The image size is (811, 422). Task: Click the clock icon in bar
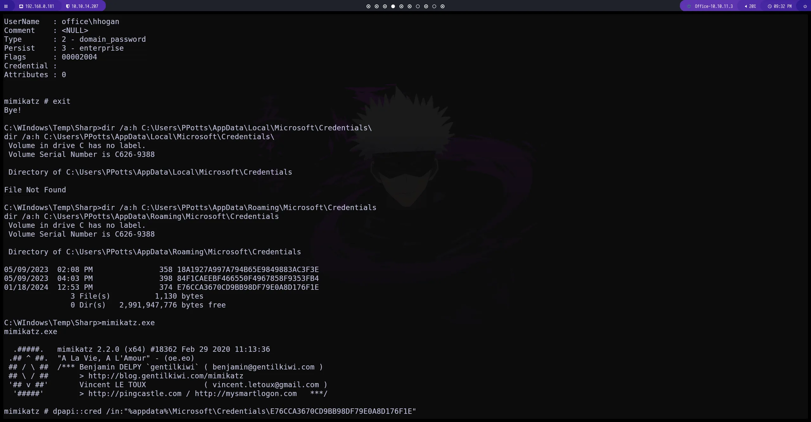(x=769, y=6)
